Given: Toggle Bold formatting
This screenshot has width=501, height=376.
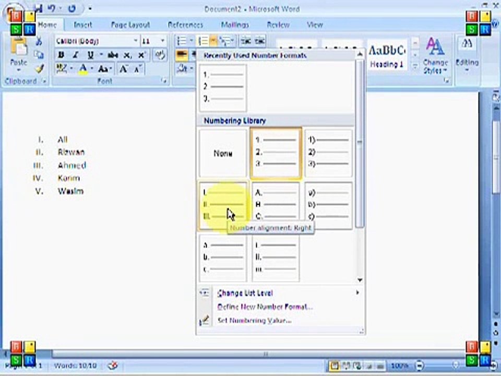Looking at the screenshot, I should (x=61, y=55).
